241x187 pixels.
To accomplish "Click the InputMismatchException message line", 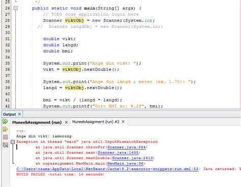I will tap(87, 142).
